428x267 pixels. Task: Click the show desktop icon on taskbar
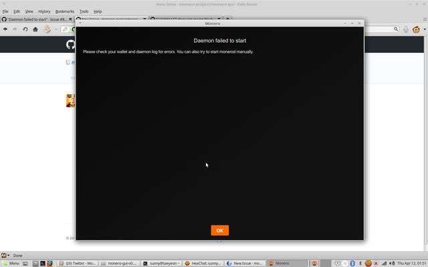25,263
